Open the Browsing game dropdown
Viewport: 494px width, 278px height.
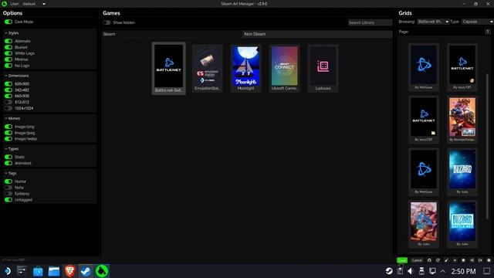tap(433, 22)
